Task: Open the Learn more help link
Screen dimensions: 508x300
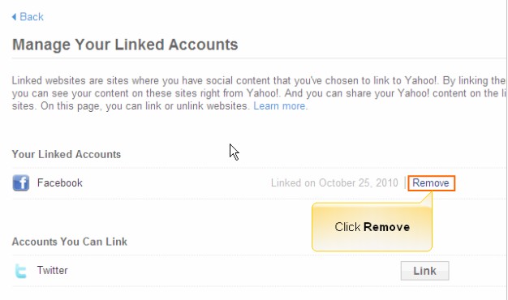Action: 280,106
